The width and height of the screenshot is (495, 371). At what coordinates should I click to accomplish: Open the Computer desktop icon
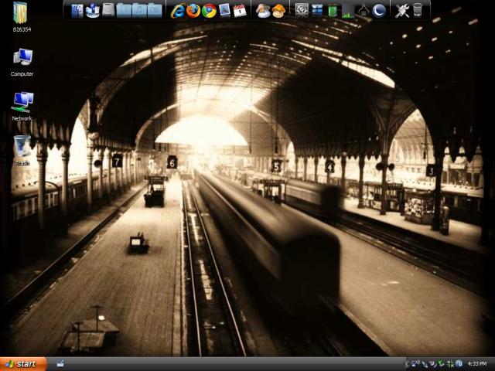tap(22, 62)
